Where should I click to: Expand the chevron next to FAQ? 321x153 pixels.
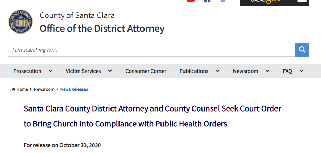[301, 71]
